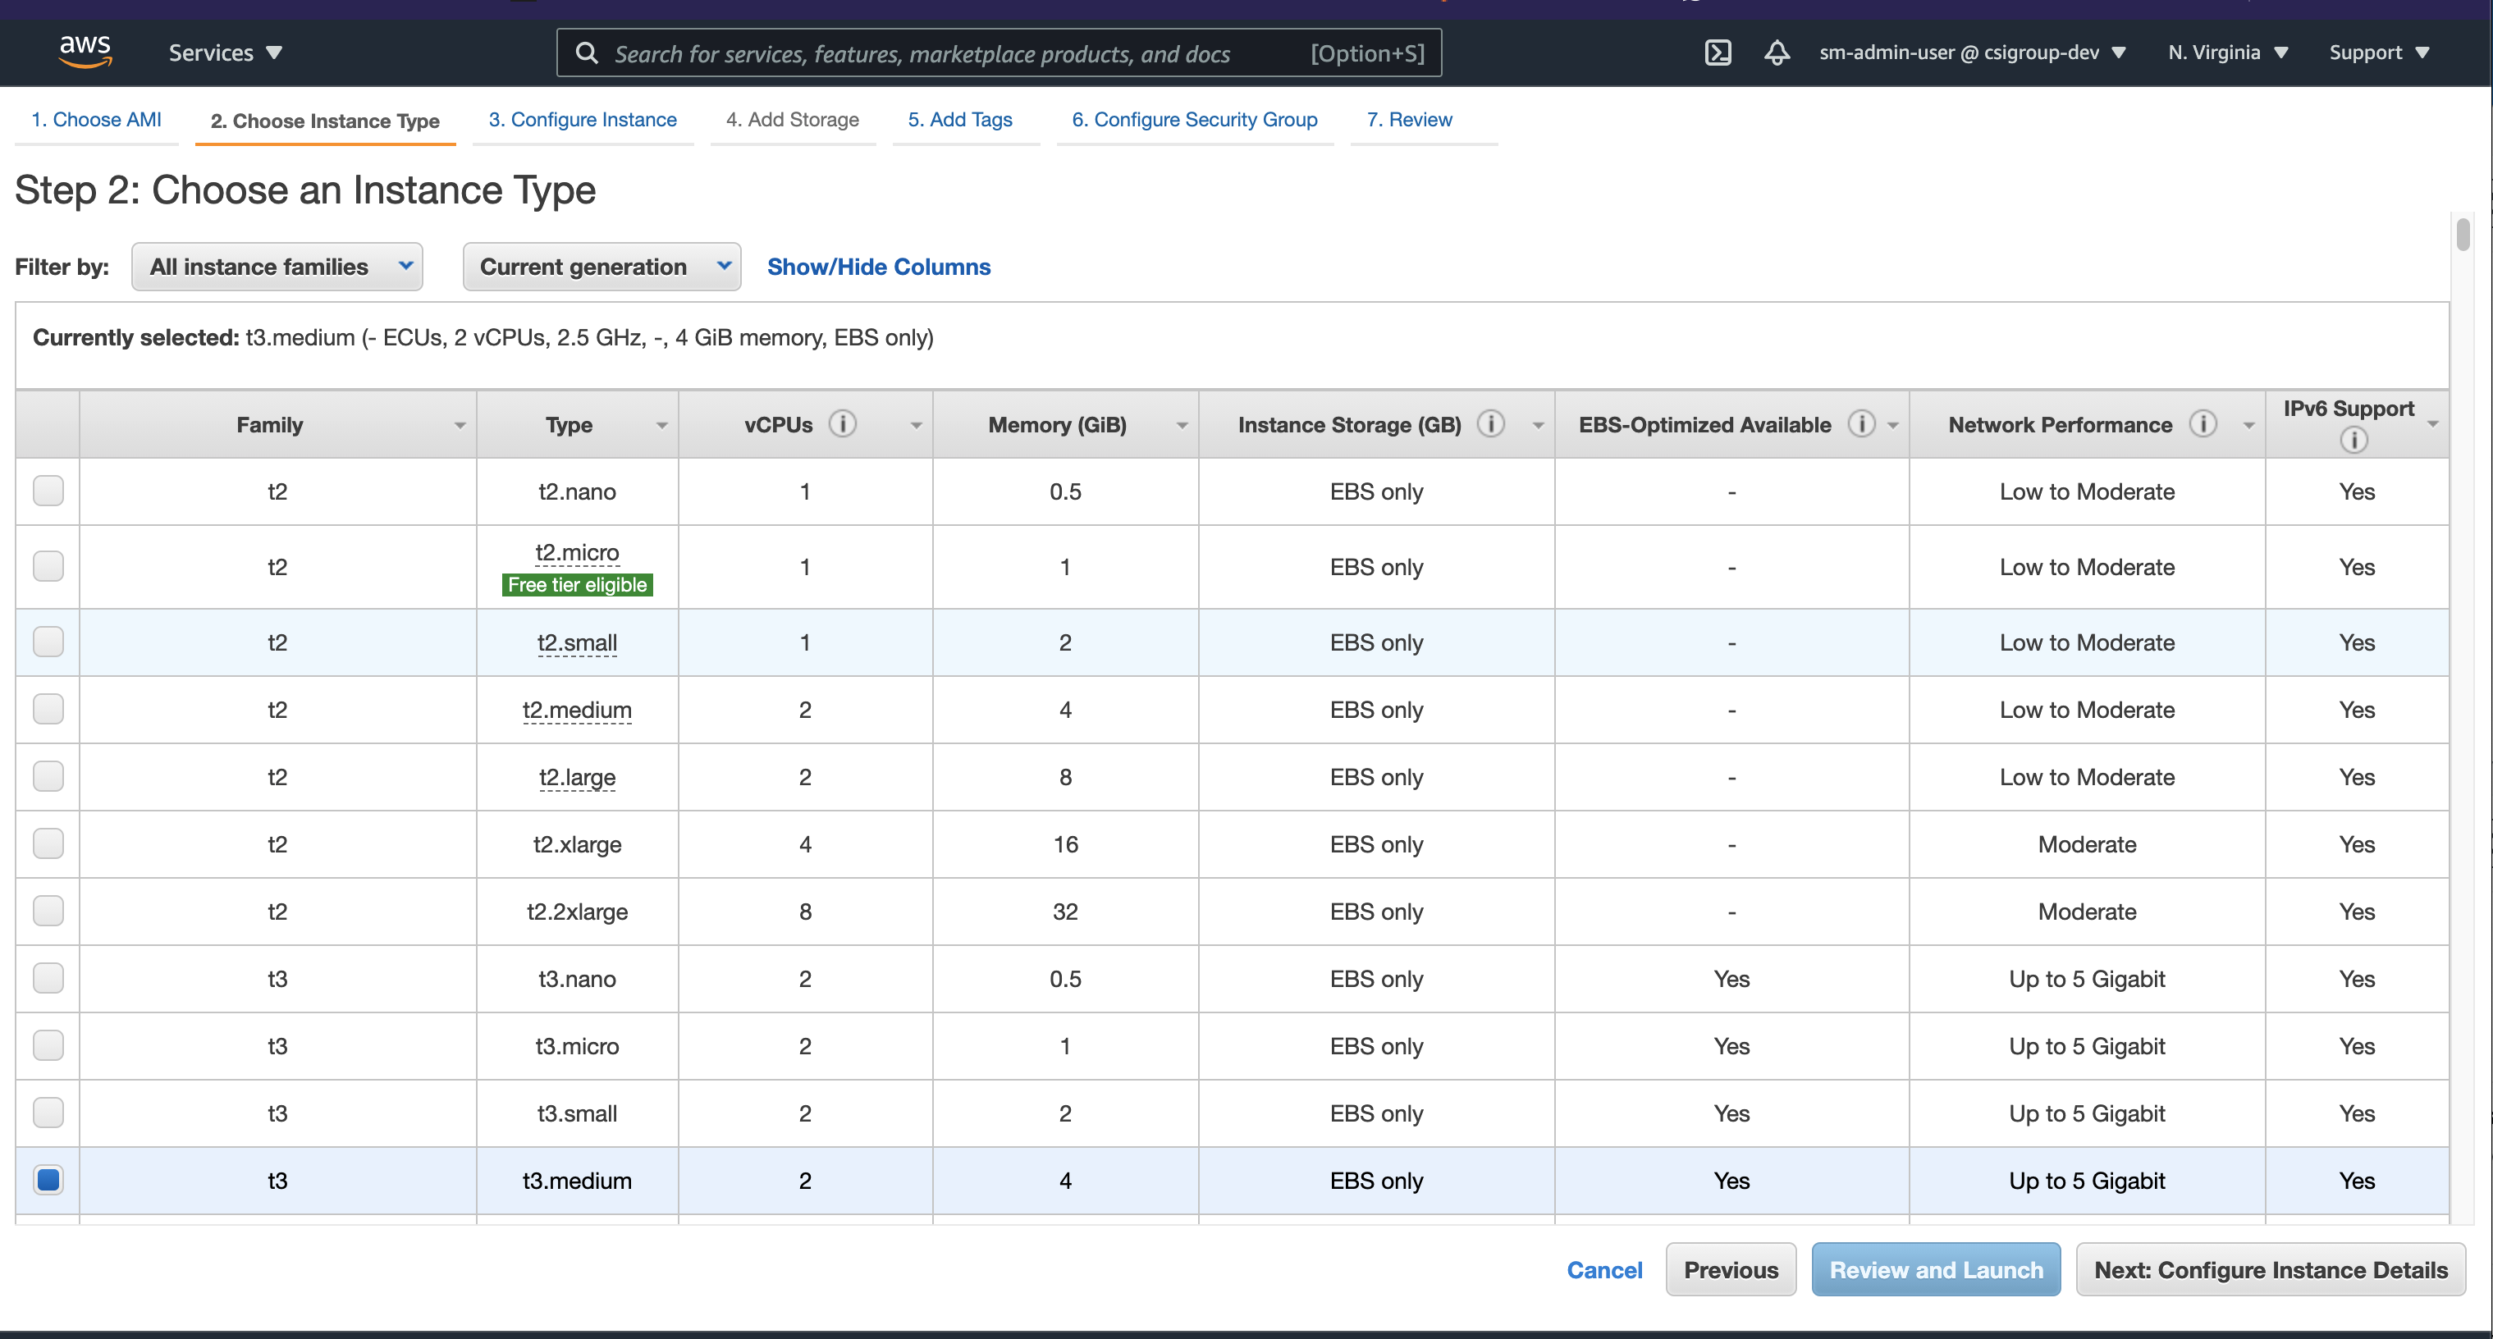Click the t2.micro type link
The width and height of the screenshot is (2493, 1339).
pyautogui.click(x=577, y=552)
